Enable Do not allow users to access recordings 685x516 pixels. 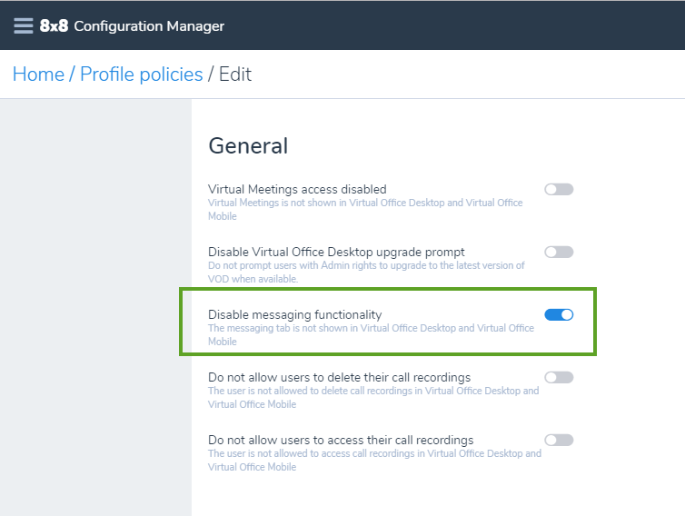[x=559, y=440]
